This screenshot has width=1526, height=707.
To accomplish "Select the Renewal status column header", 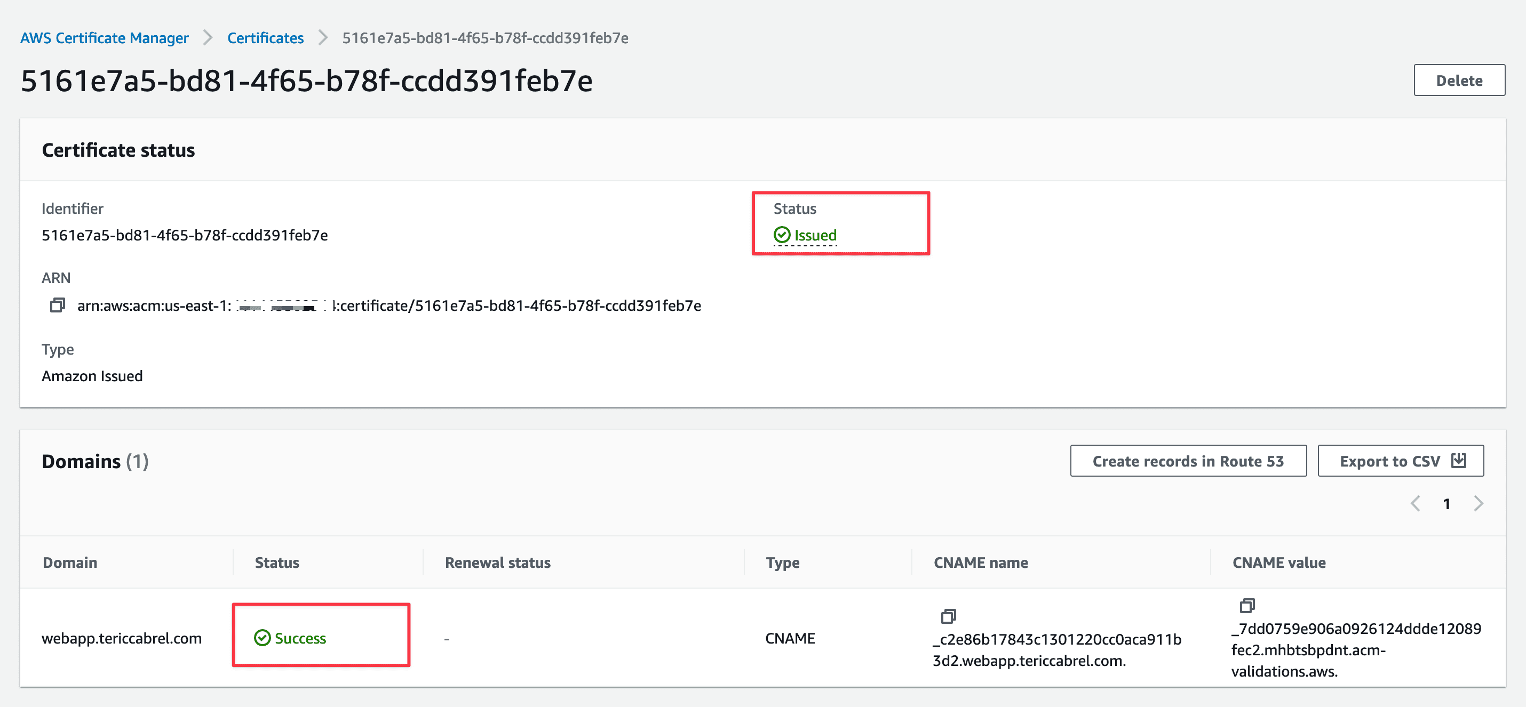I will (x=497, y=562).
